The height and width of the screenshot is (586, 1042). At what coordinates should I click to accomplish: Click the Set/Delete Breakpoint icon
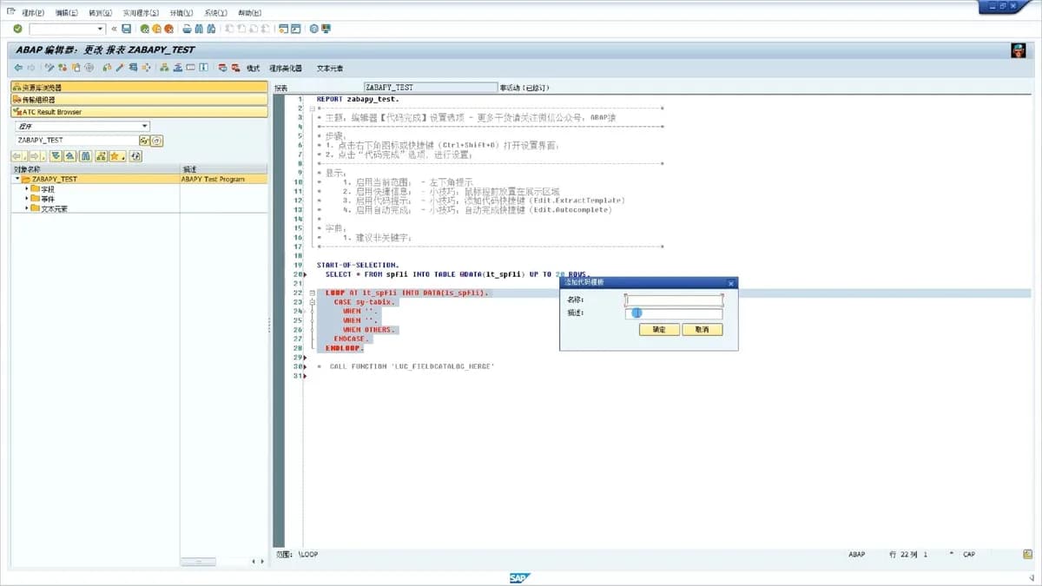[x=222, y=68]
